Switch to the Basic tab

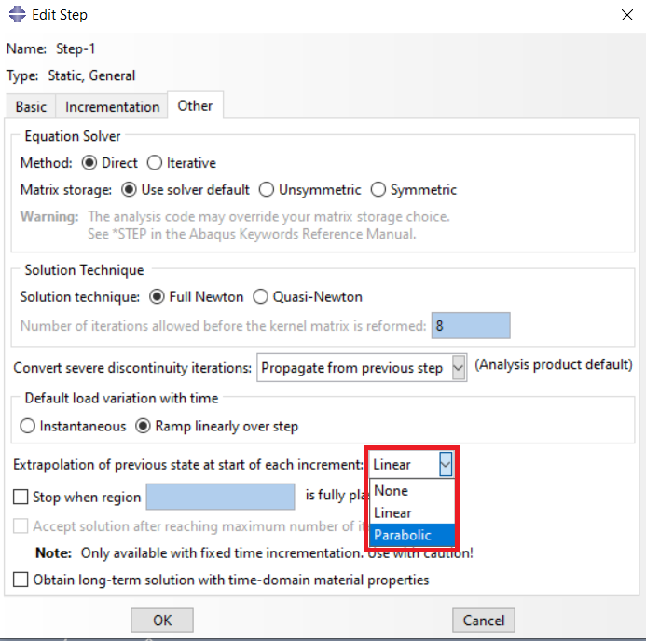pos(31,107)
